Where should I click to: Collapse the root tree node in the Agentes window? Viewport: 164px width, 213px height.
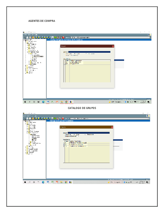(x=24, y=40)
